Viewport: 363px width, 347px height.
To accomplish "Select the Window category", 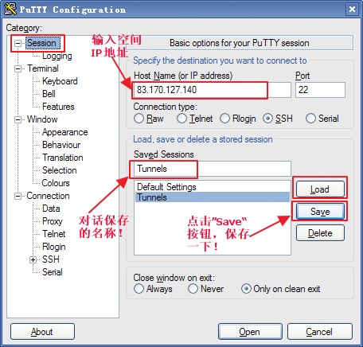I will 42,119.
